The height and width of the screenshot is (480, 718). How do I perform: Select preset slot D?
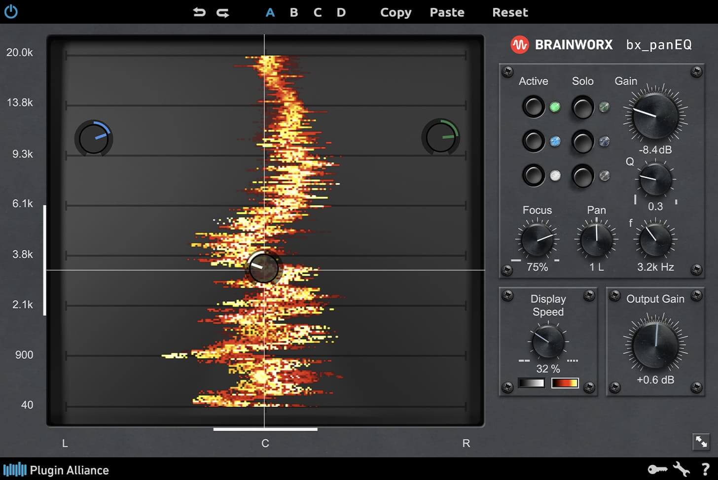341,12
